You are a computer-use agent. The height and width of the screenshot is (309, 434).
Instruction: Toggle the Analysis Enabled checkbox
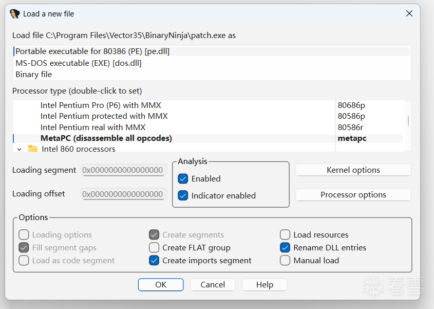183,179
